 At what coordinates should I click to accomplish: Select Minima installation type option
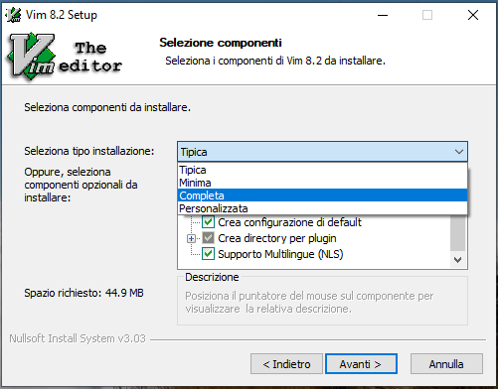[322, 183]
